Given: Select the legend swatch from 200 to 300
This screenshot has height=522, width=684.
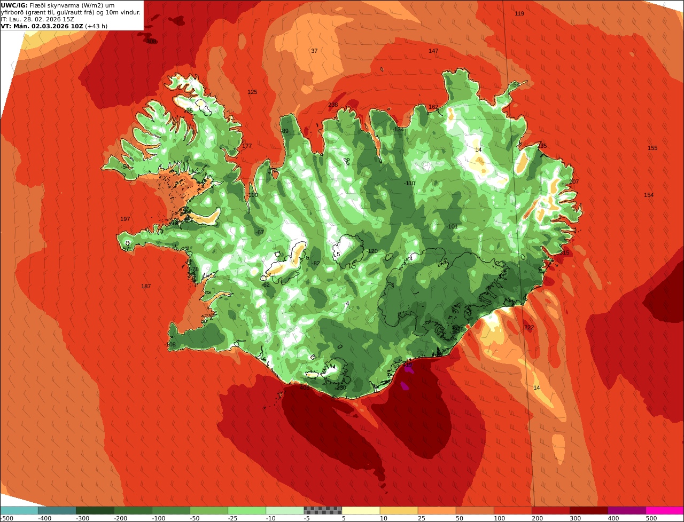Looking at the screenshot, I should tap(550, 510).
